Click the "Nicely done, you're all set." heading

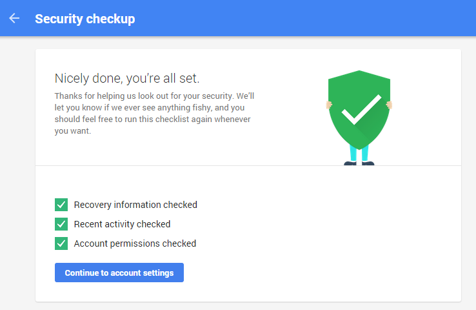click(127, 78)
